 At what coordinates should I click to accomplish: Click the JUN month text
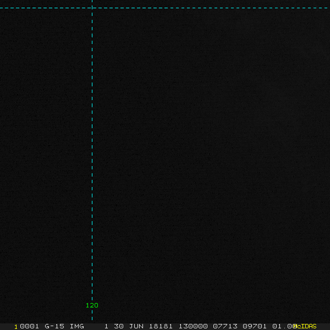click(x=136, y=326)
